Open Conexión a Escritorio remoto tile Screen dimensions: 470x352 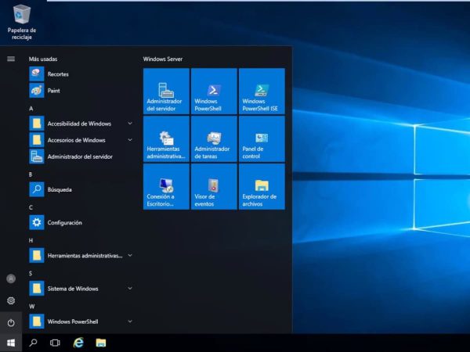[x=166, y=187]
